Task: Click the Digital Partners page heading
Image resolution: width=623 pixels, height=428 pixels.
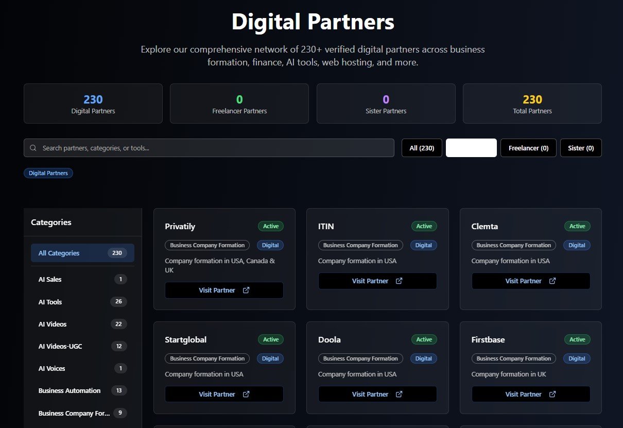Action: click(x=313, y=22)
